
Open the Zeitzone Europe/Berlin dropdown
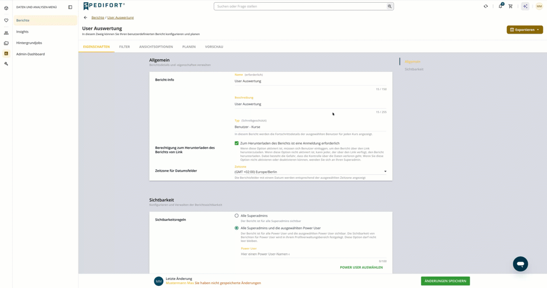310,172
